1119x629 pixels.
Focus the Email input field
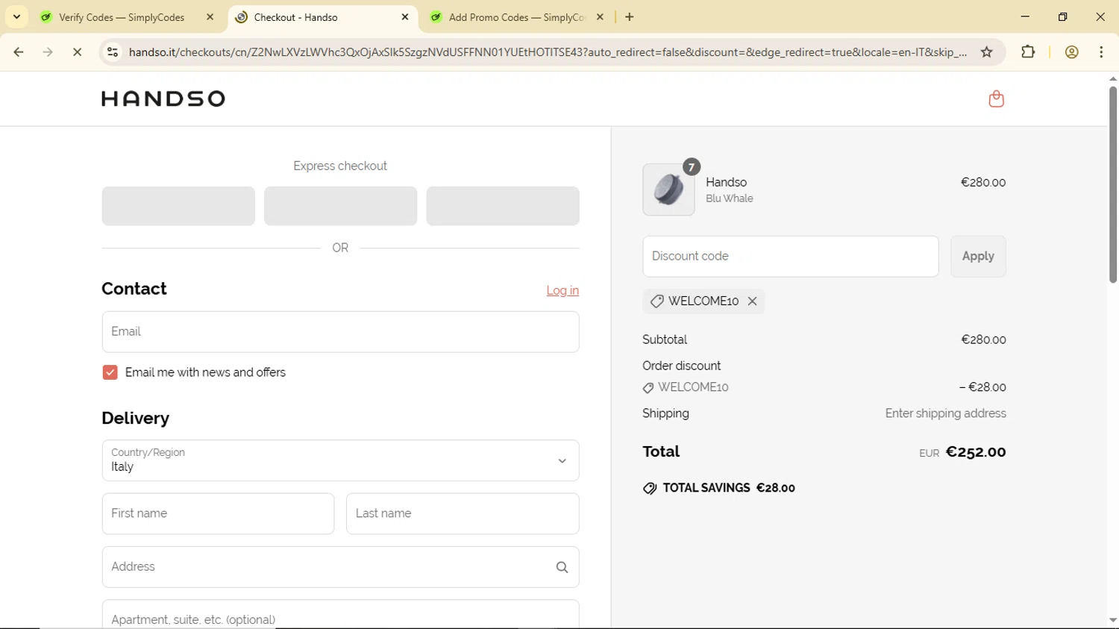340,332
